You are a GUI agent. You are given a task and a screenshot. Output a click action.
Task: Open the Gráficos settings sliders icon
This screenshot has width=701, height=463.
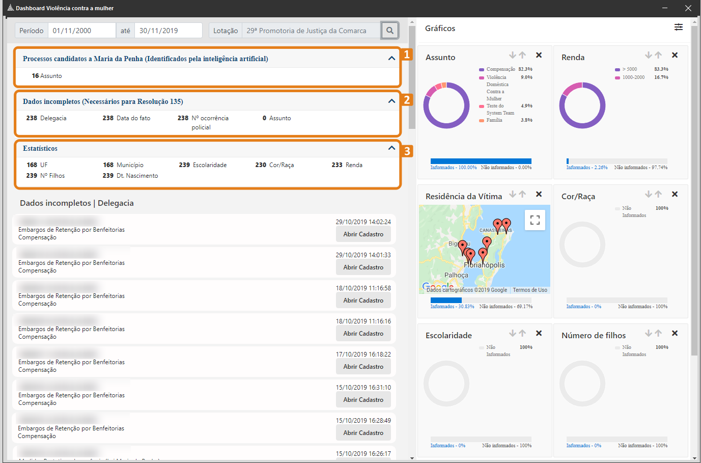click(x=679, y=27)
